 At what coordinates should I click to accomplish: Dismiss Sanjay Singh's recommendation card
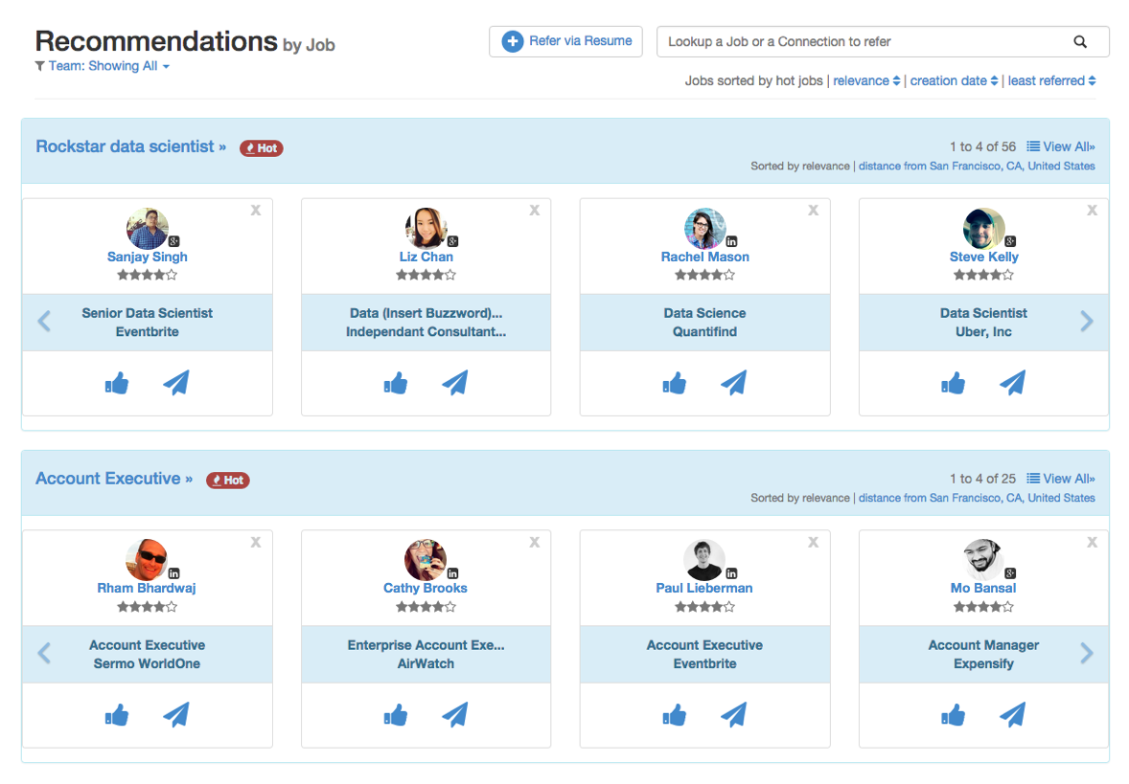coord(256,211)
